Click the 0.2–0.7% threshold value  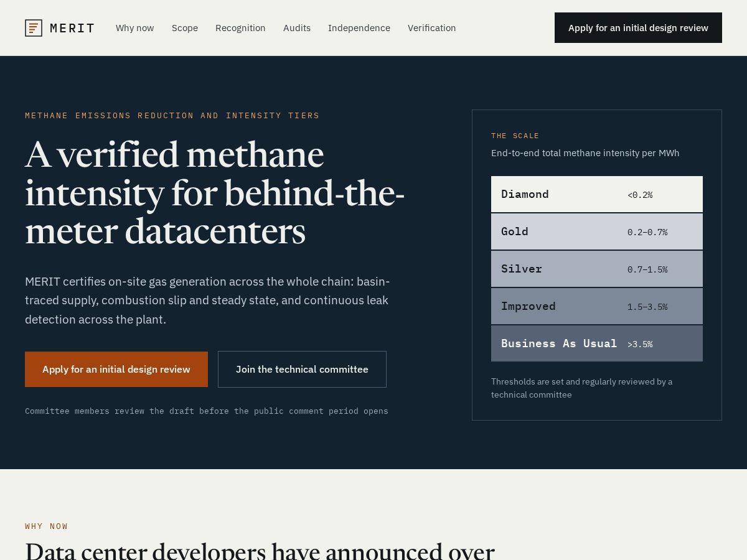(647, 232)
